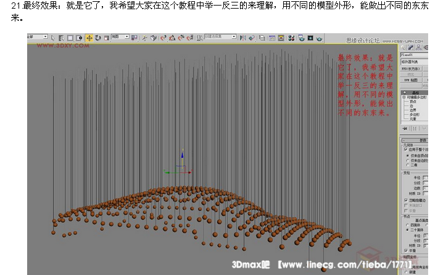The height and width of the screenshot is (275, 430).
Task: Collapse the 参数 rollout header
Action: coord(415,140)
